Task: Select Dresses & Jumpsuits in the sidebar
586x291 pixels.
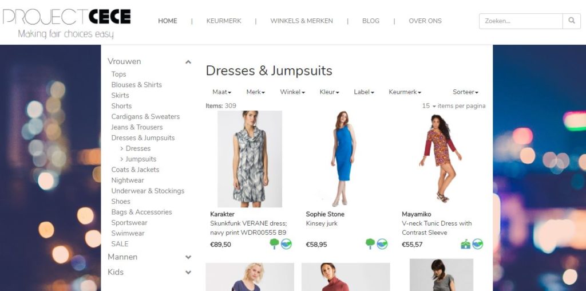Action: (142, 137)
